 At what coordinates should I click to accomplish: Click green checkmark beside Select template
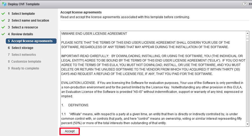pyautogui.click(x=3, y=14)
